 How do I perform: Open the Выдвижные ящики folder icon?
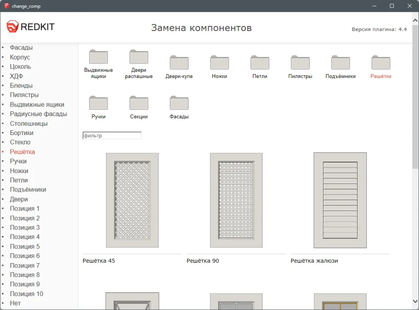pyautogui.click(x=98, y=57)
